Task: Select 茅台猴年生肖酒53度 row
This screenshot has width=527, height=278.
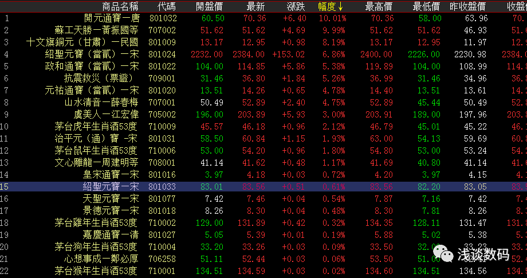Action: pos(263,271)
